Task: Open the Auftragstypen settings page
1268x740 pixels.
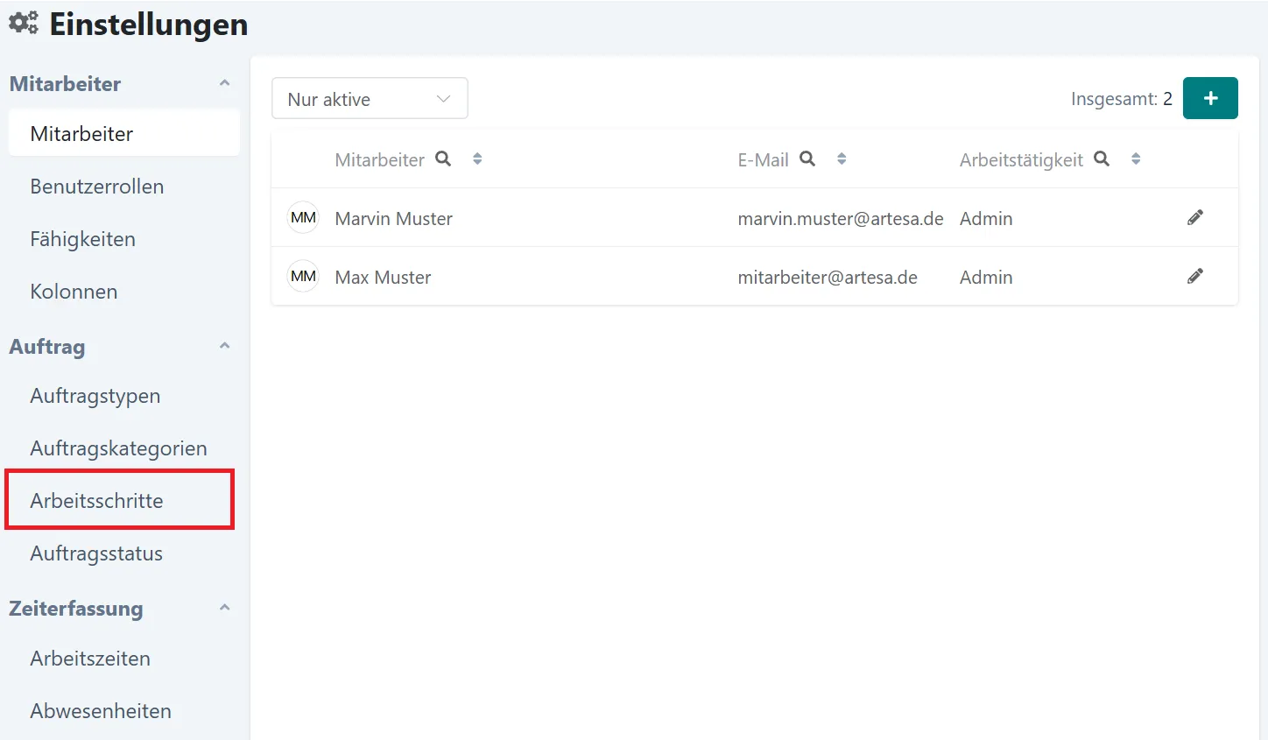Action: (95, 396)
